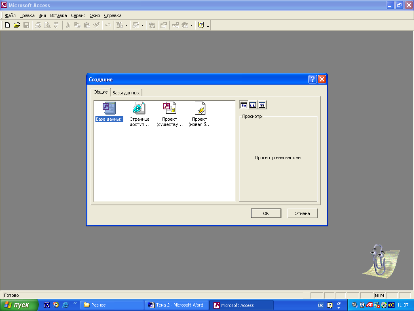
Task: Click the Spelling check toolbar icon
Action: [x=57, y=25]
